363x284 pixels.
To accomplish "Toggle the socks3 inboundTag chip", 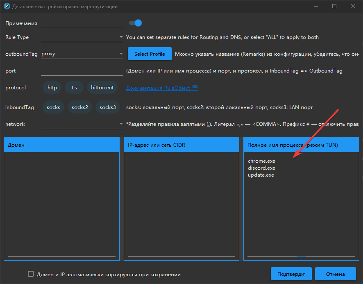I will [x=108, y=107].
